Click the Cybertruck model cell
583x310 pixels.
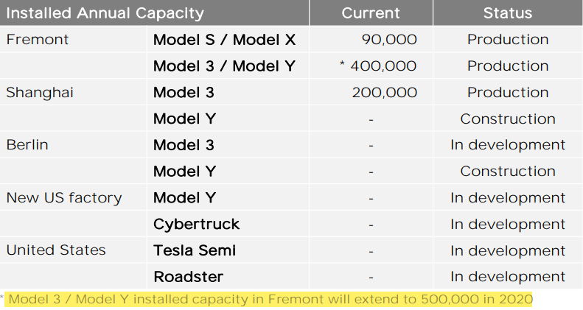click(197, 224)
